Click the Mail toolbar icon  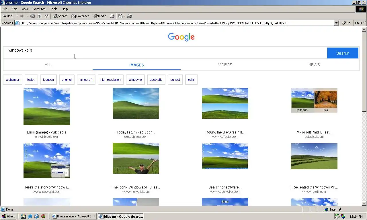click(x=122, y=16)
